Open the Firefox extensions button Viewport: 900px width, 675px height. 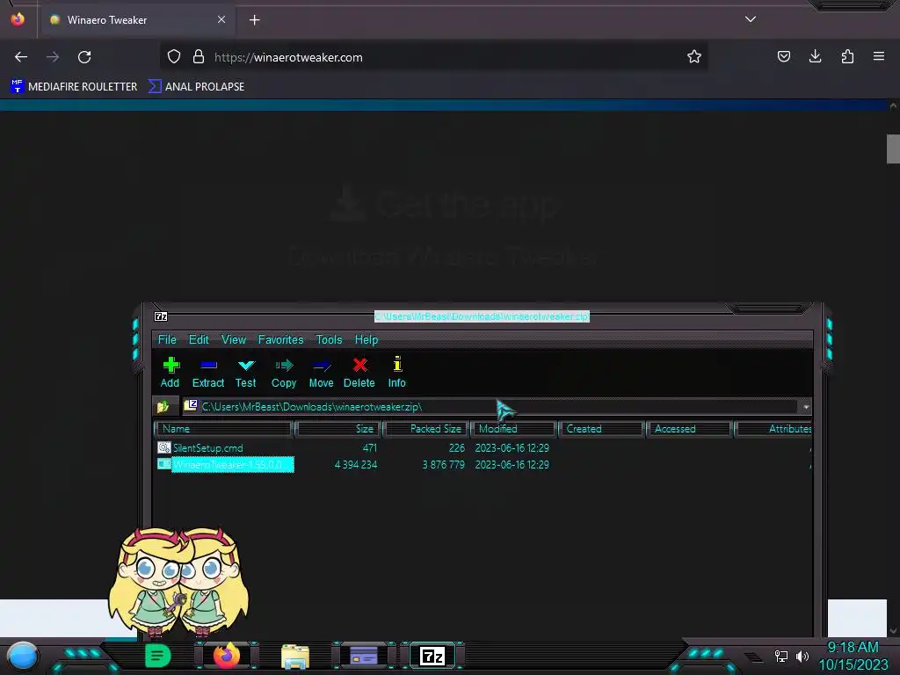(847, 56)
